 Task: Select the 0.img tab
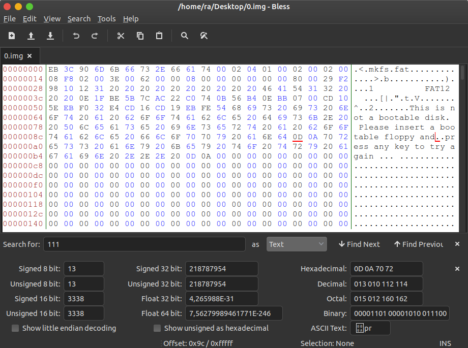point(13,56)
